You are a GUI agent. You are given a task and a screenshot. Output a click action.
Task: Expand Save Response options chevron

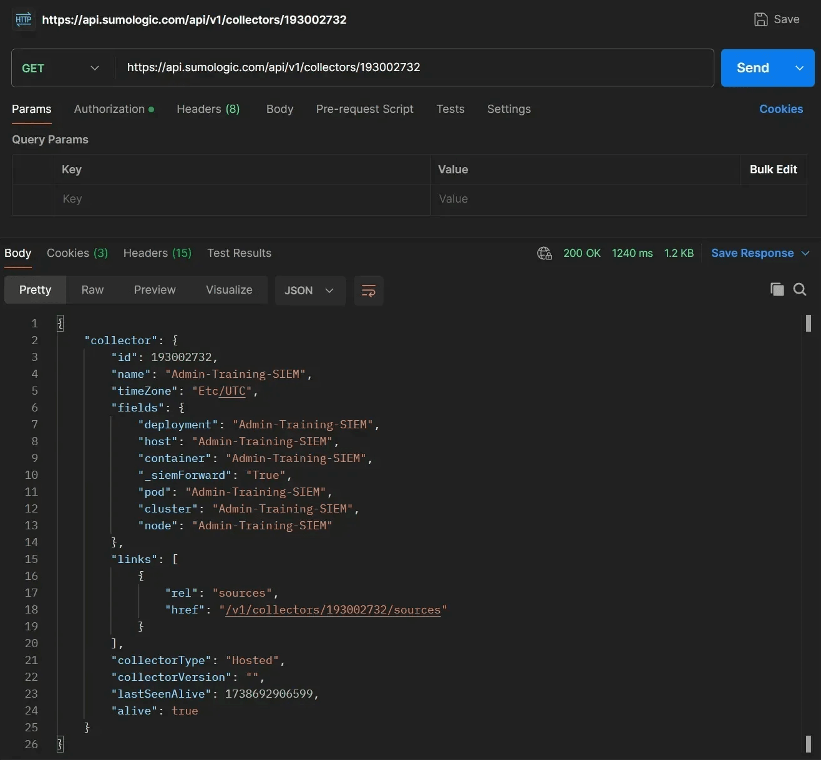click(x=805, y=253)
